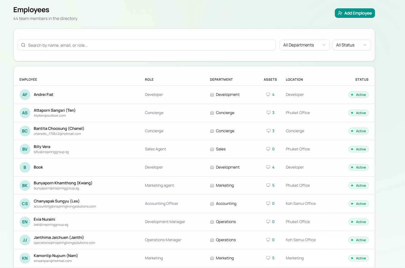Image resolution: width=405 pixels, height=268 pixels.
Task: Click the assets monitor icon in Andrei Fiat's row
Action: point(268,95)
